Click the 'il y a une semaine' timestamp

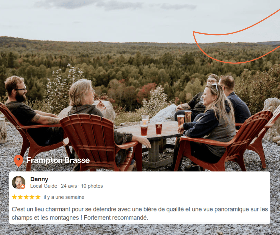pyautogui.click(x=64, y=197)
